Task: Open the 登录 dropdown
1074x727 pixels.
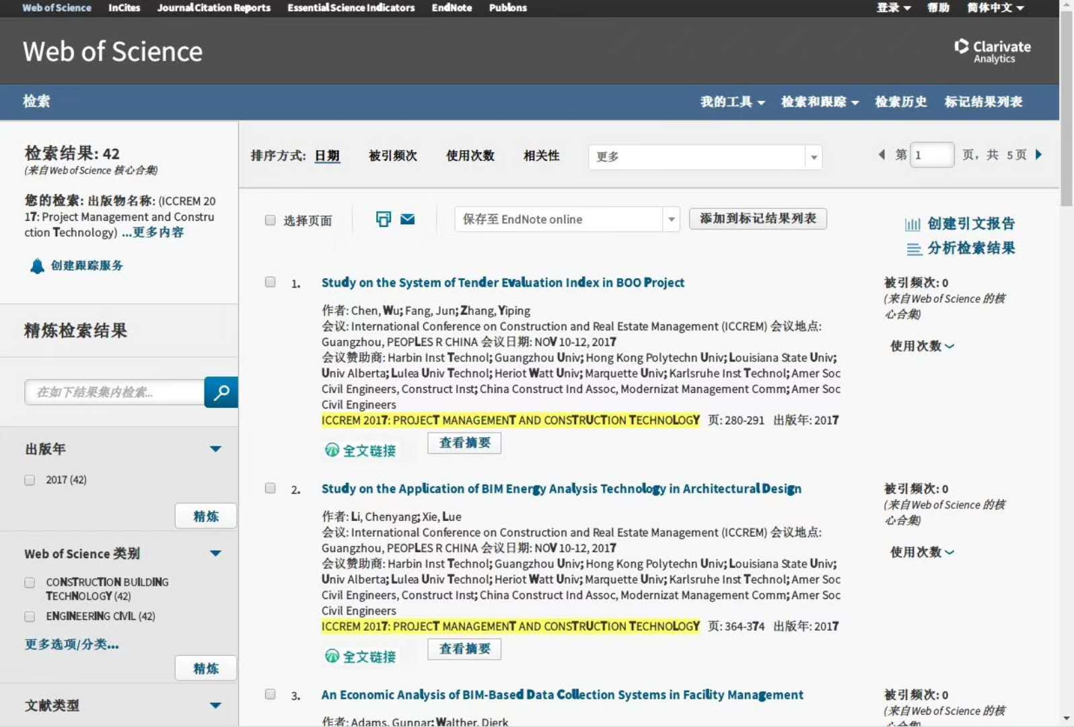Action: click(x=893, y=8)
